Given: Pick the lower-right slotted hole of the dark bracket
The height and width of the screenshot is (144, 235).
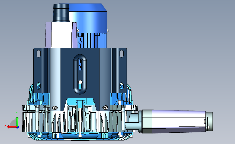Looking at the screenshot, I should click(121, 86).
